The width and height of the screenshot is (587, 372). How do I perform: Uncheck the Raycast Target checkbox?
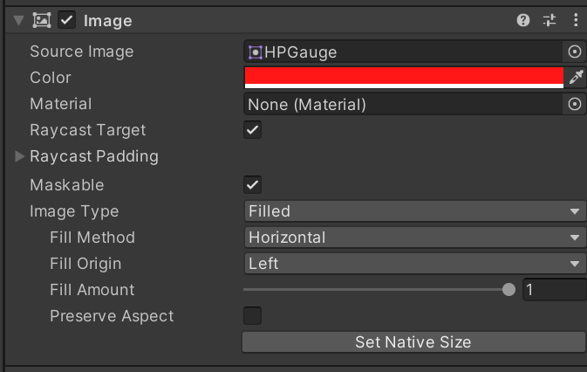point(253,130)
